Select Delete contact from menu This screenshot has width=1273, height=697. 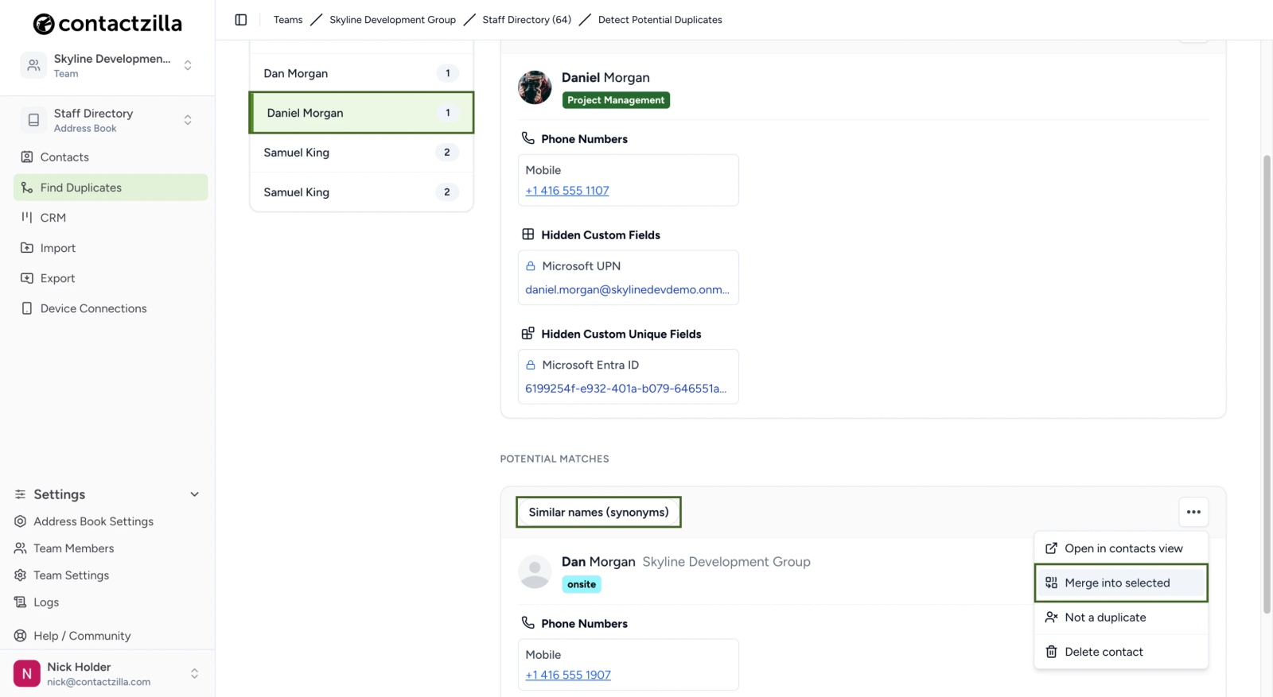click(x=1121, y=652)
